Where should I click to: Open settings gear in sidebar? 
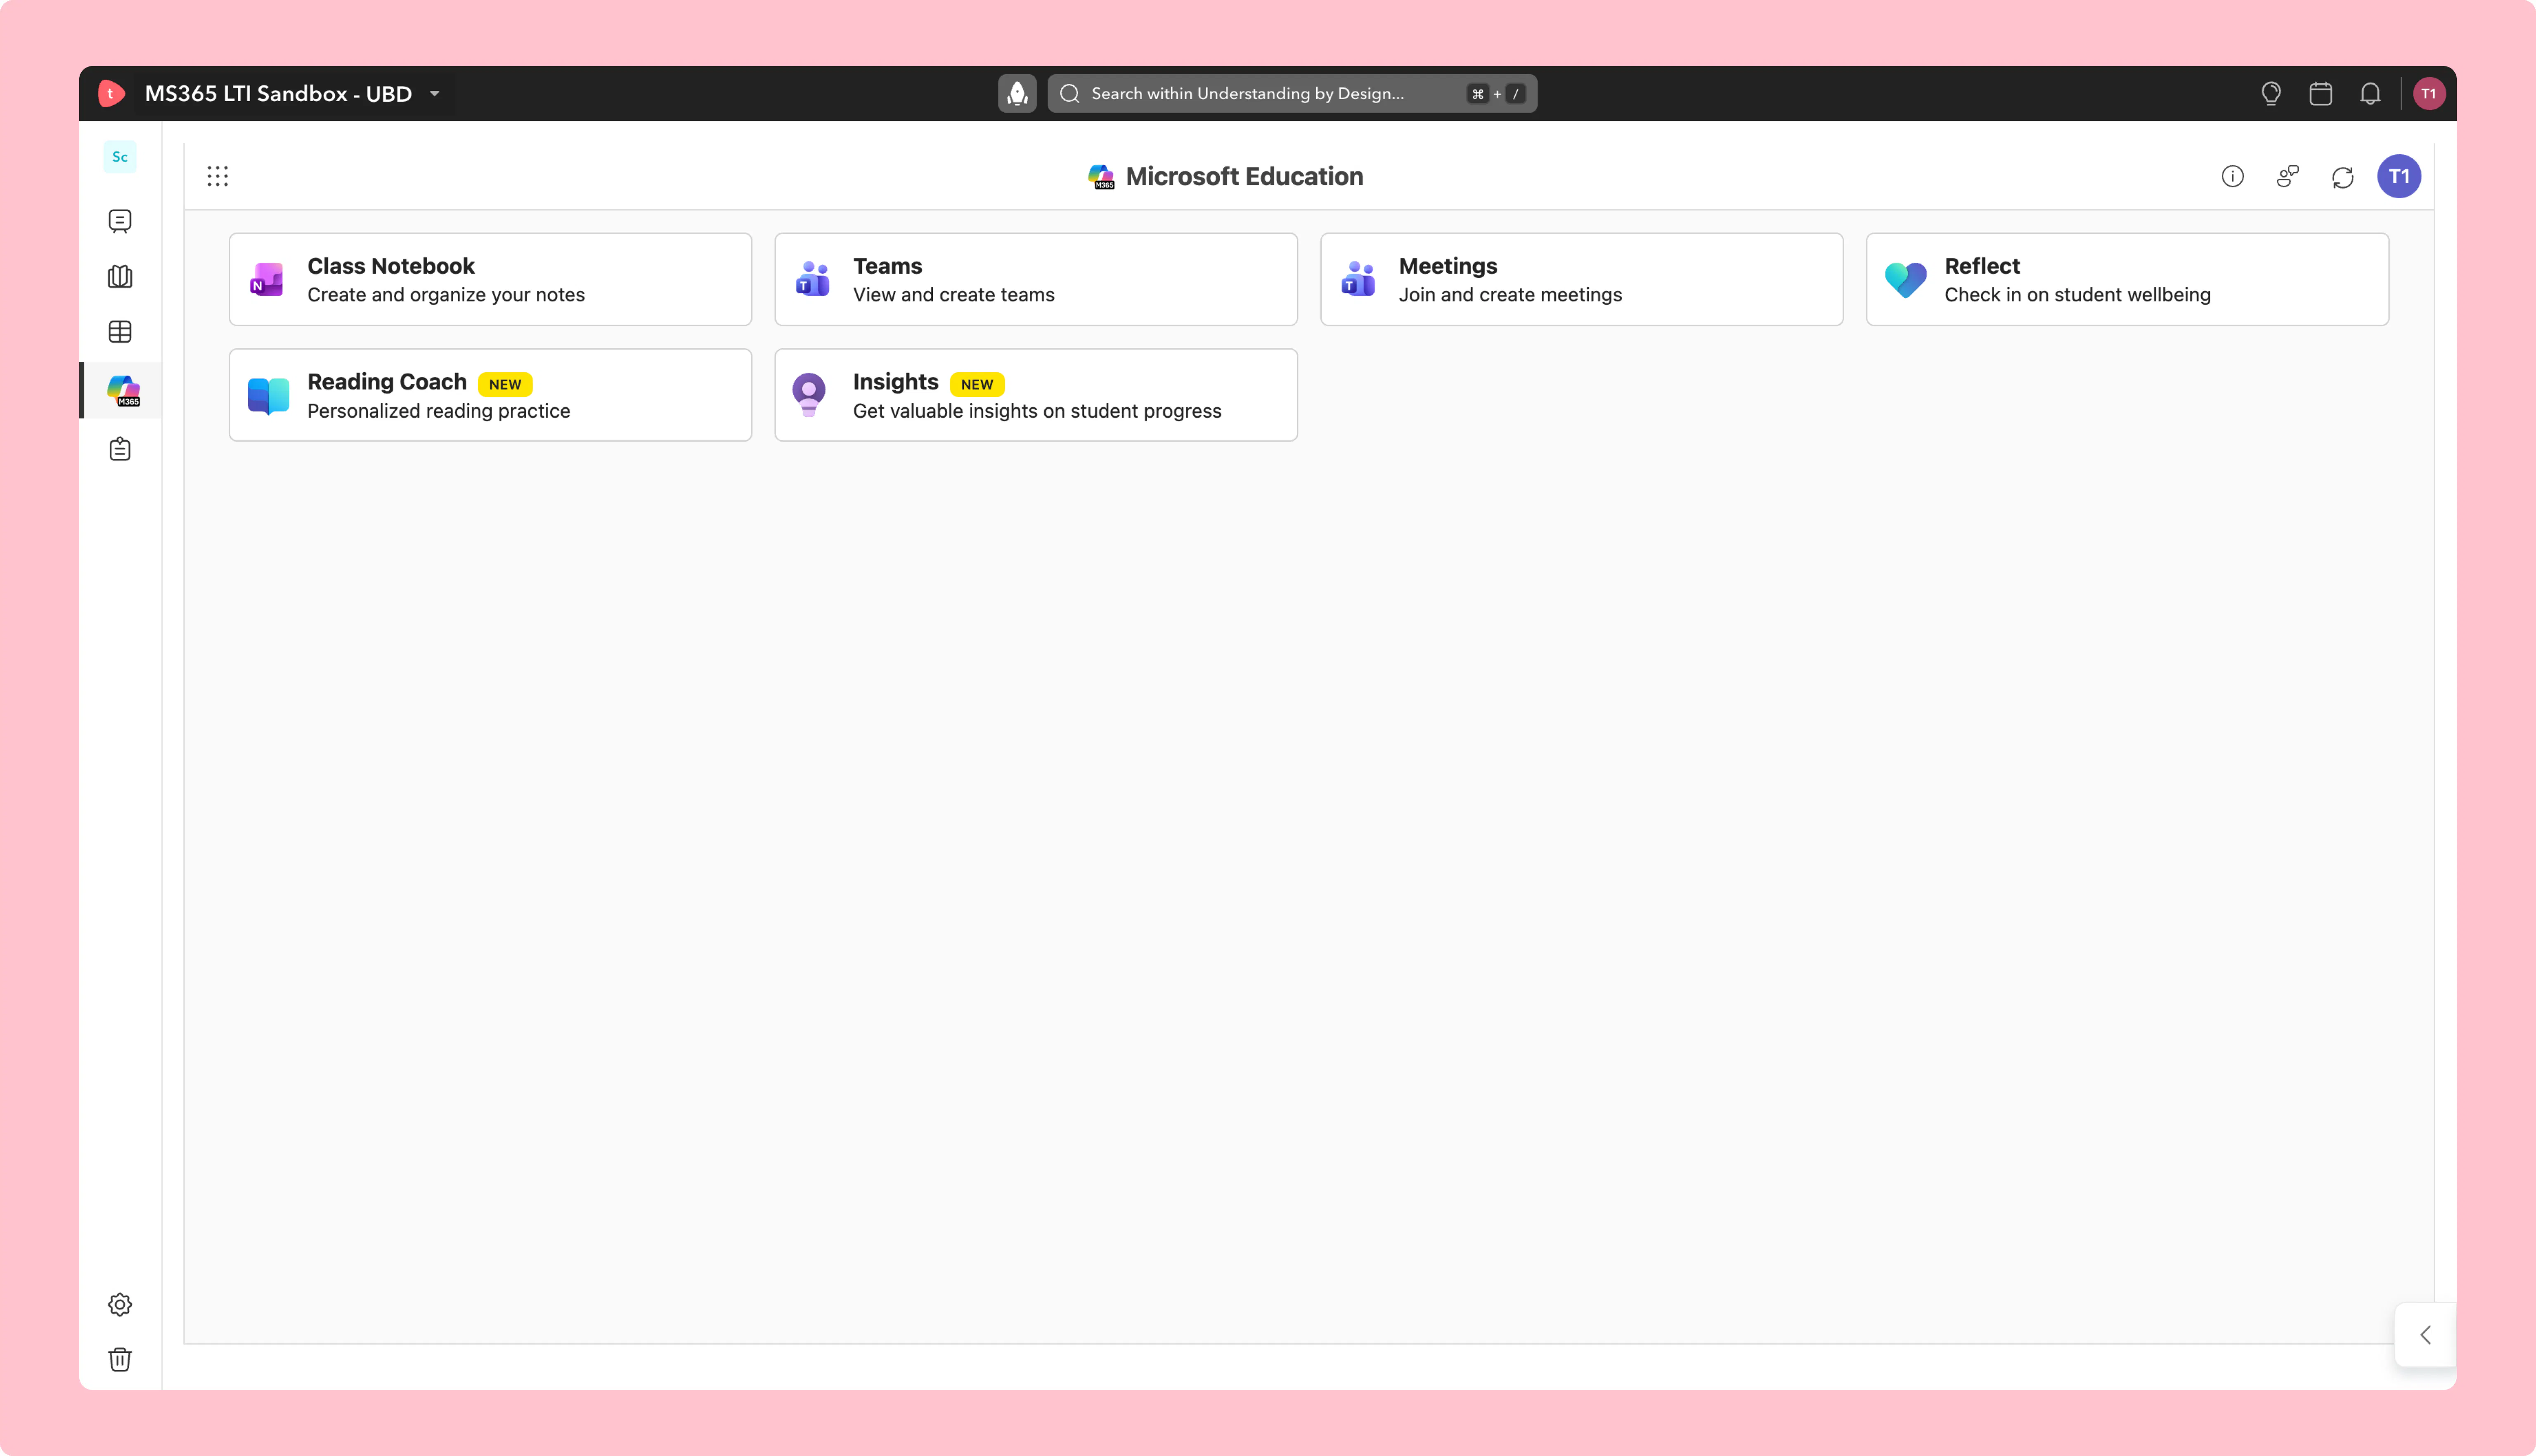coord(120,1304)
